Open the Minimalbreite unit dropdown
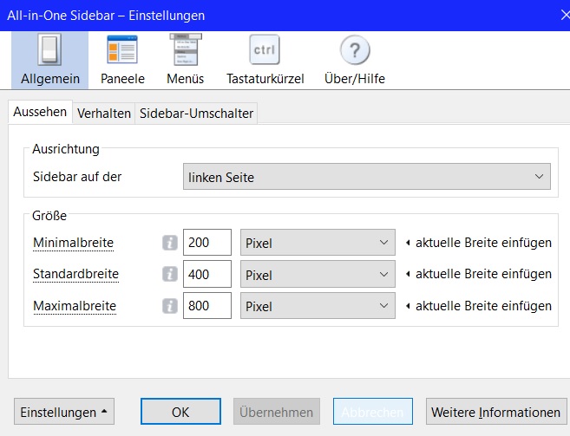Image resolution: width=570 pixels, height=436 pixels. pos(318,244)
